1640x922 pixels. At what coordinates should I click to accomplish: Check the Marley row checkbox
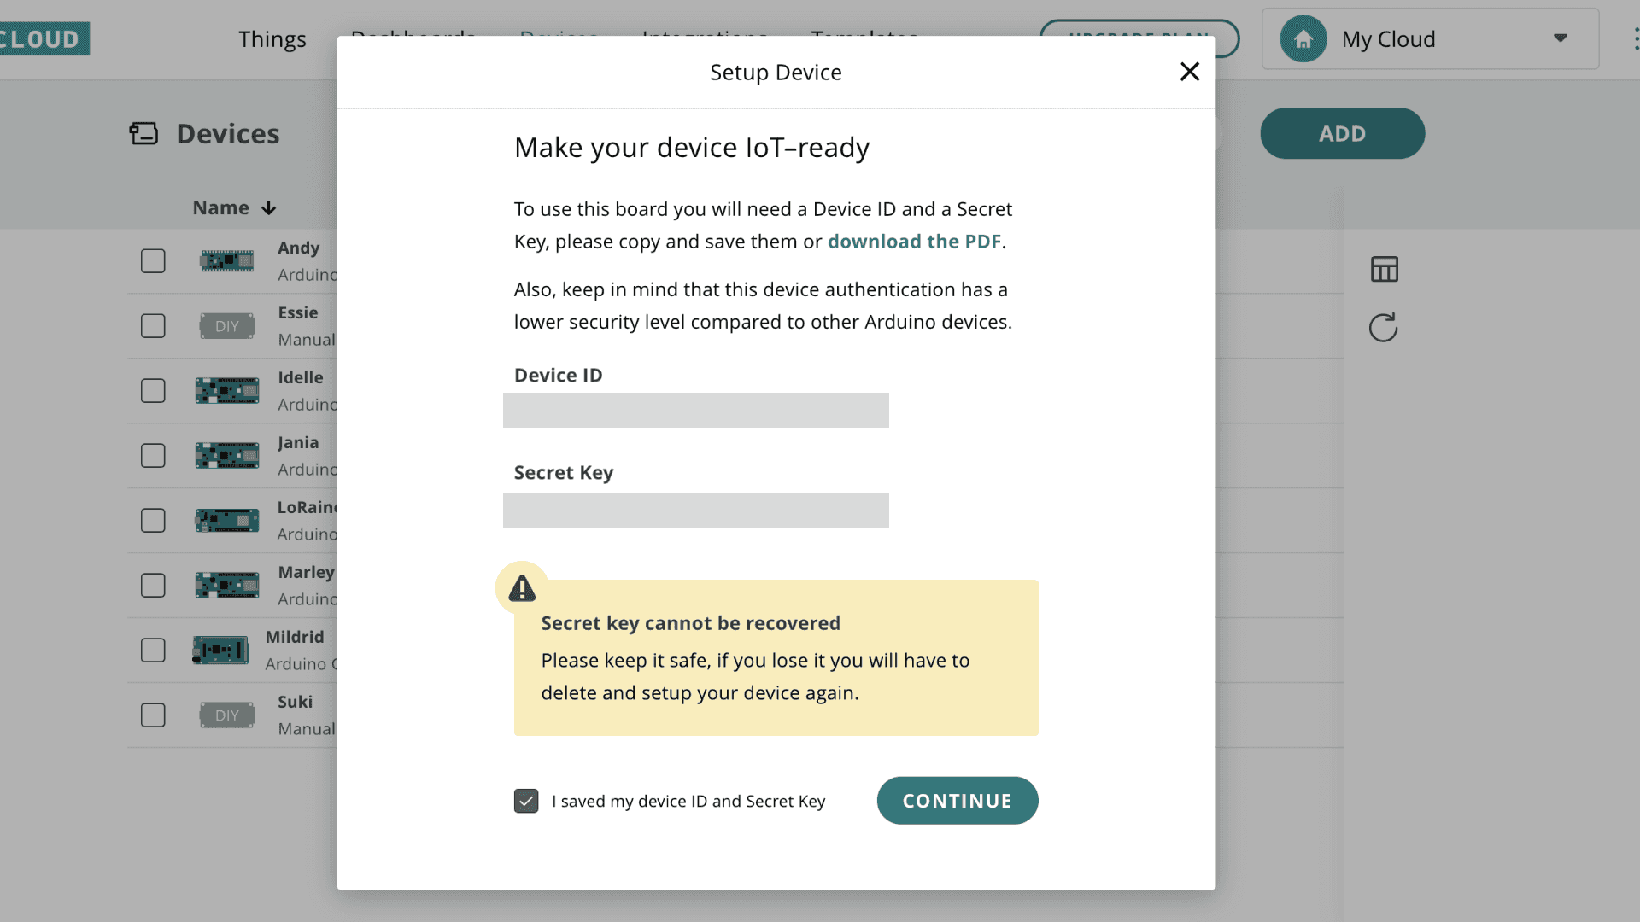point(153,586)
